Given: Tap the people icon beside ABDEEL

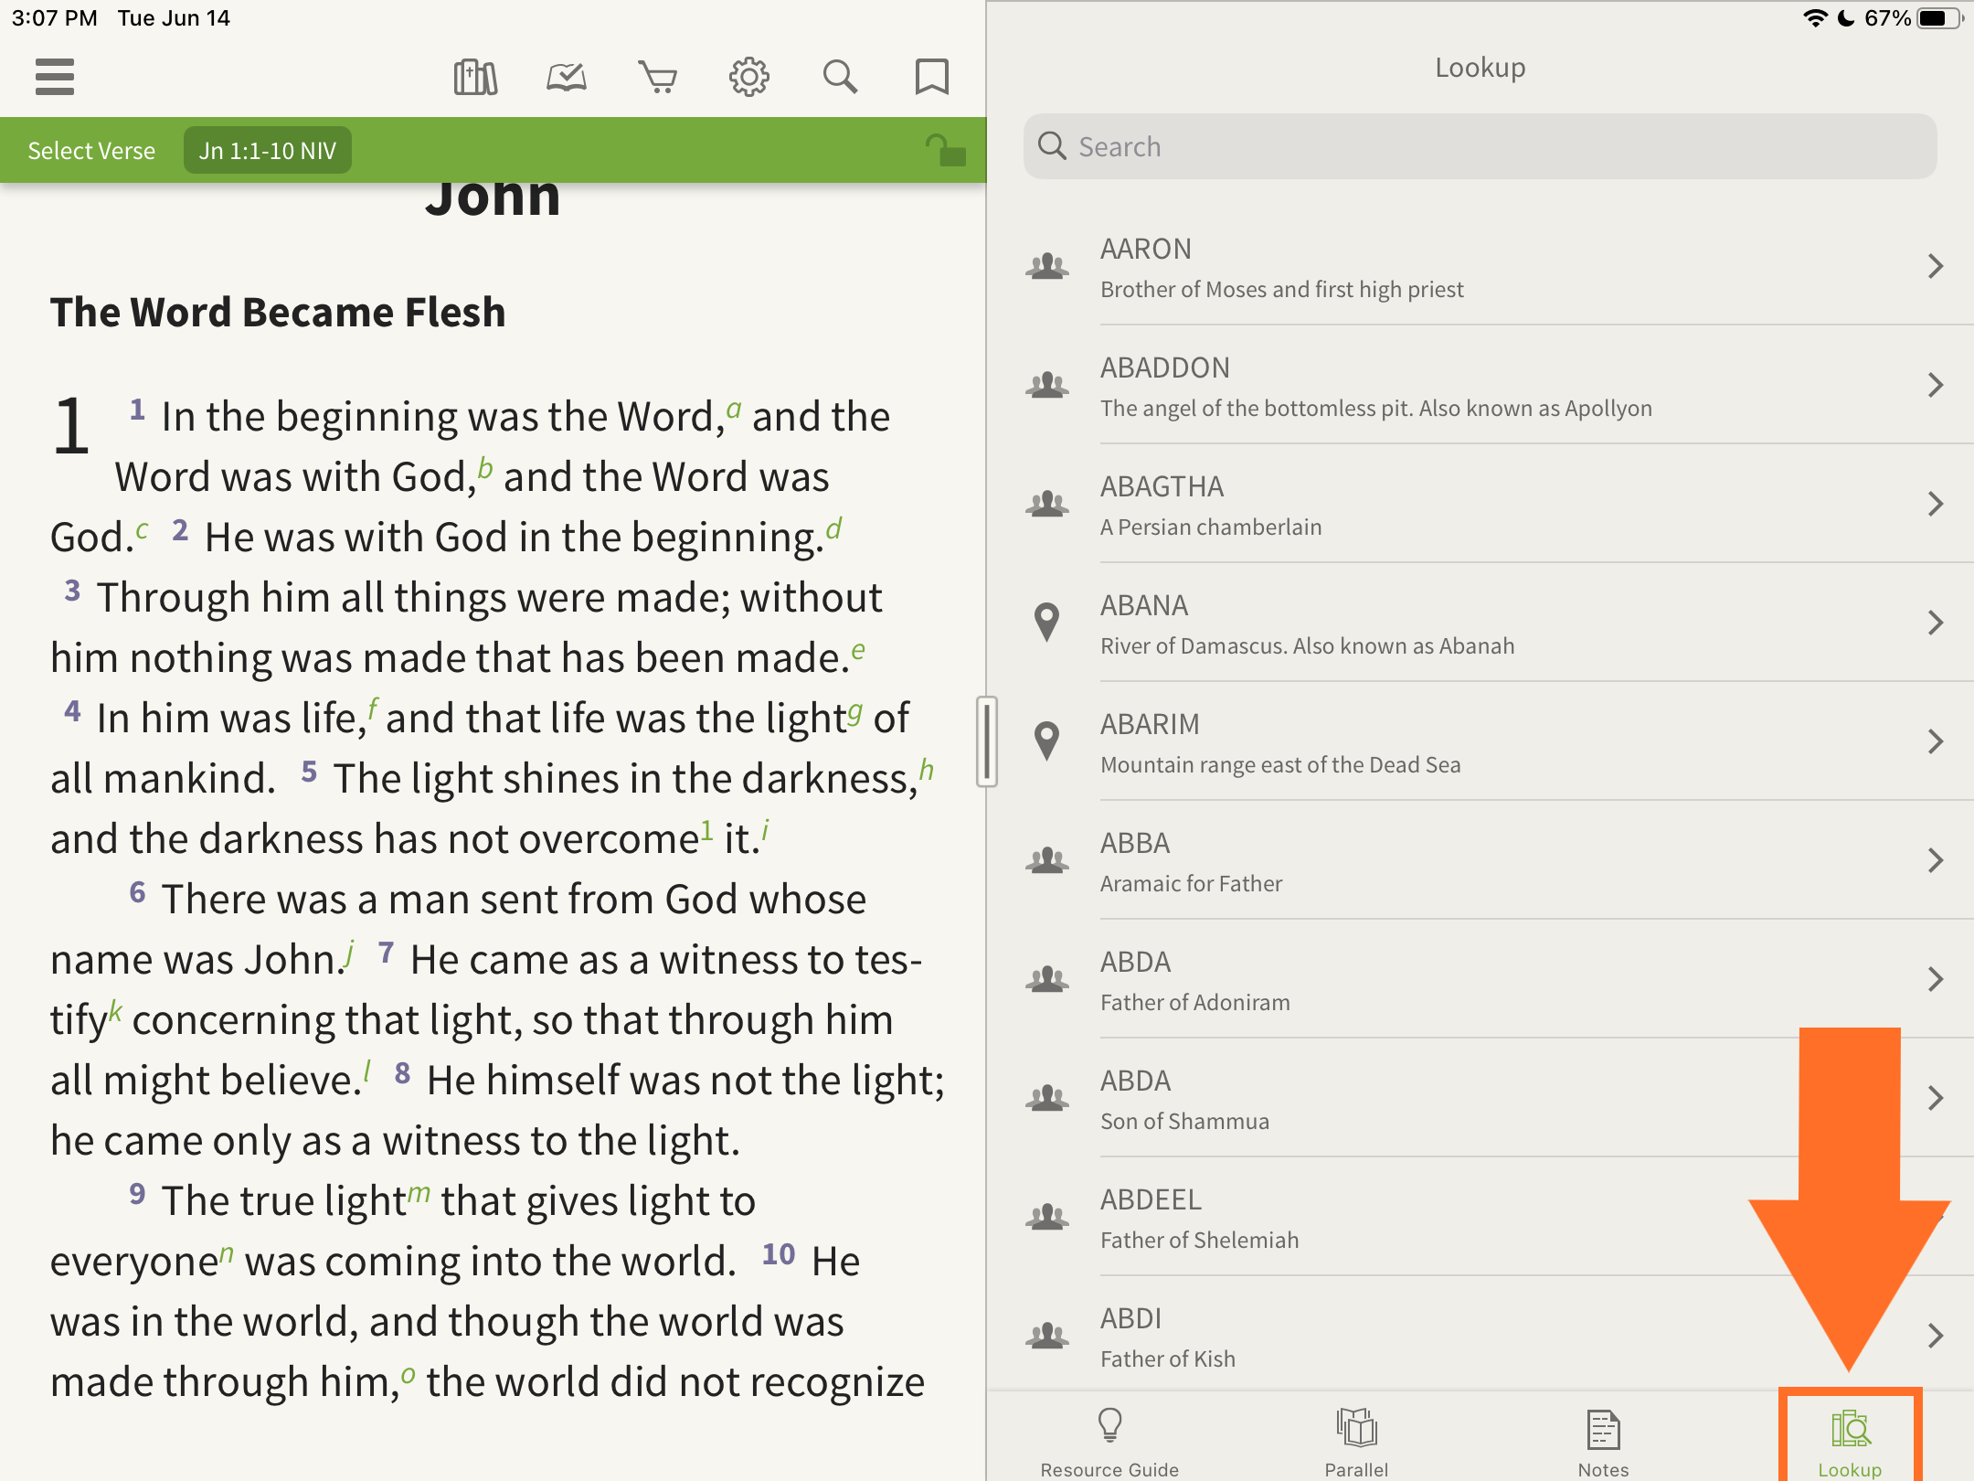Looking at the screenshot, I should tap(1047, 1217).
